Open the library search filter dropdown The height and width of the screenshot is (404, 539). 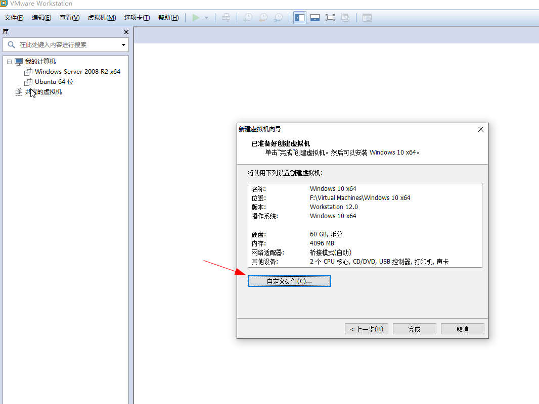click(123, 44)
